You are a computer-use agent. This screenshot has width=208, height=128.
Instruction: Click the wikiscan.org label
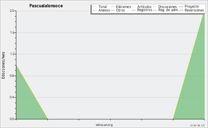(104, 125)
